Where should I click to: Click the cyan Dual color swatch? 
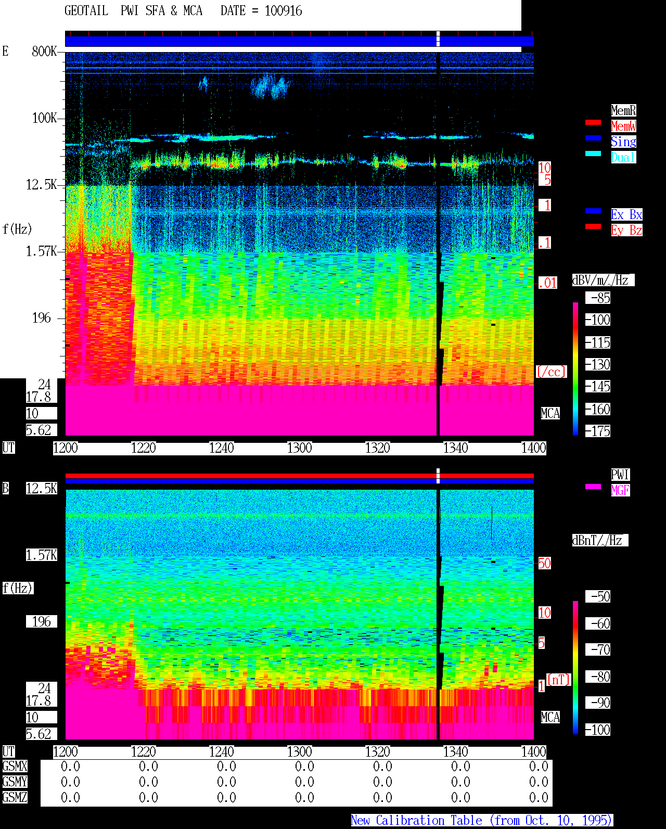pos(593,154)
